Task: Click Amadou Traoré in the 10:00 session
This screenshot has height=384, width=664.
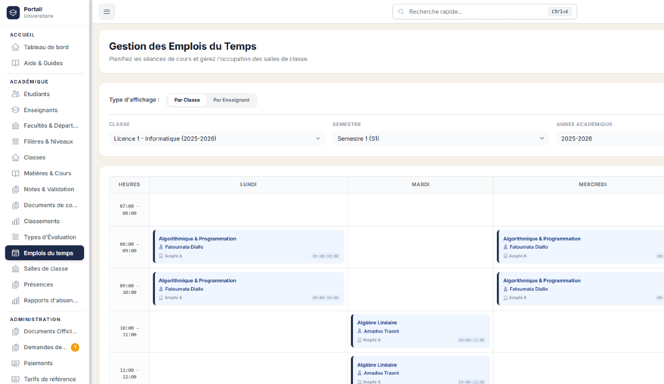Action: click(x=381, y=332)
